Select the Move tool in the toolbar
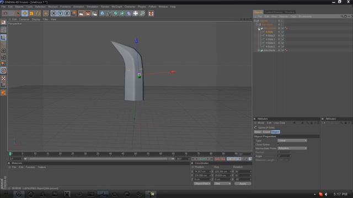 pyautogui.click(x=25, y=13)
